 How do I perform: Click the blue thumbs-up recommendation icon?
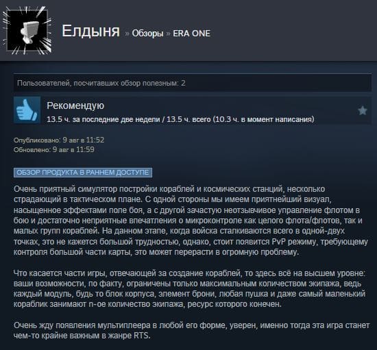[27, 110]
